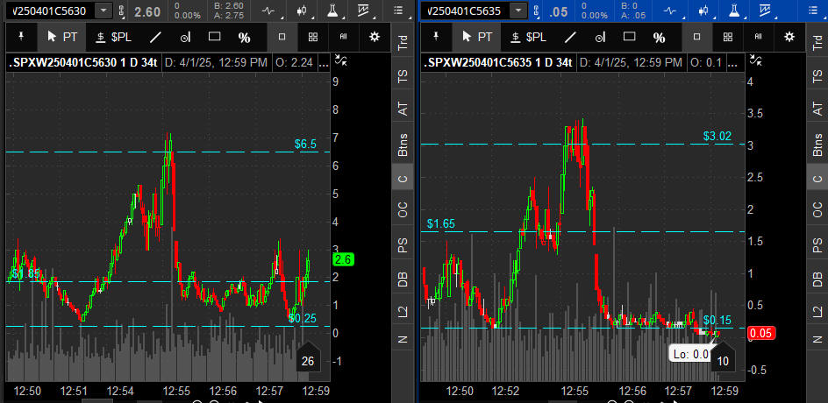Pick the rectangle drawing tool in right chart

pyautogui.click(x=629, y=38)
